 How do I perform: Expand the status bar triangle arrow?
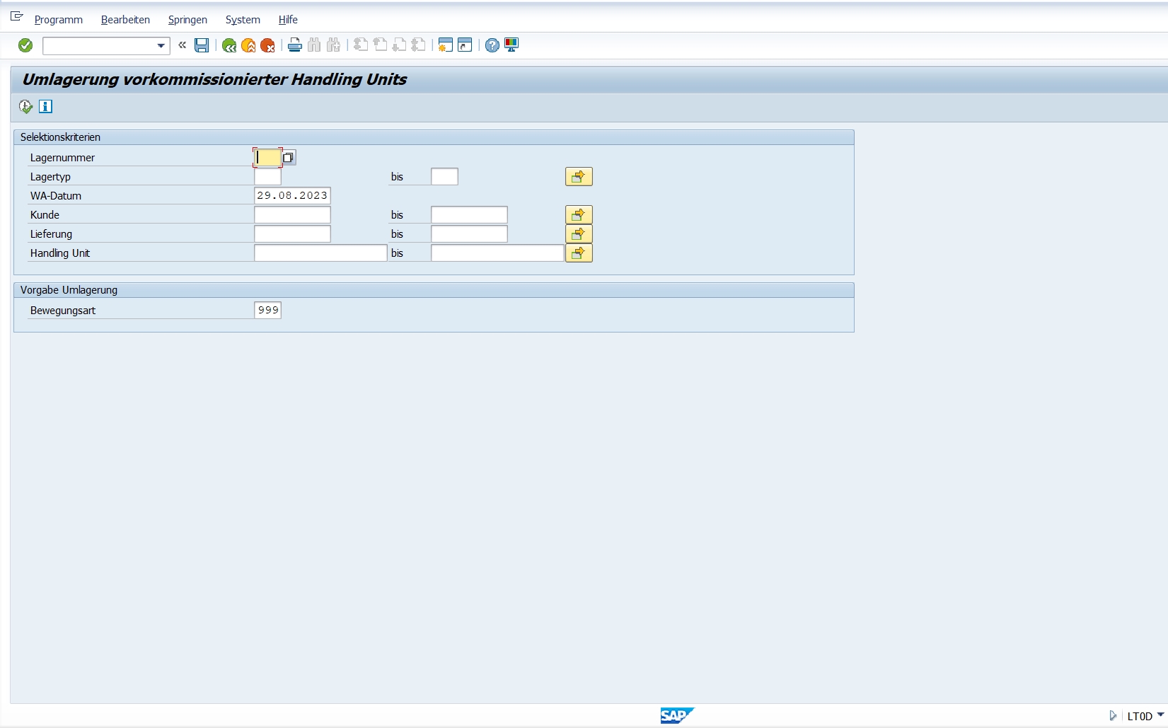[x=1113, y=716]
